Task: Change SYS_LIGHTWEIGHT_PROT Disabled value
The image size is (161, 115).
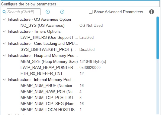Action: 87,49
